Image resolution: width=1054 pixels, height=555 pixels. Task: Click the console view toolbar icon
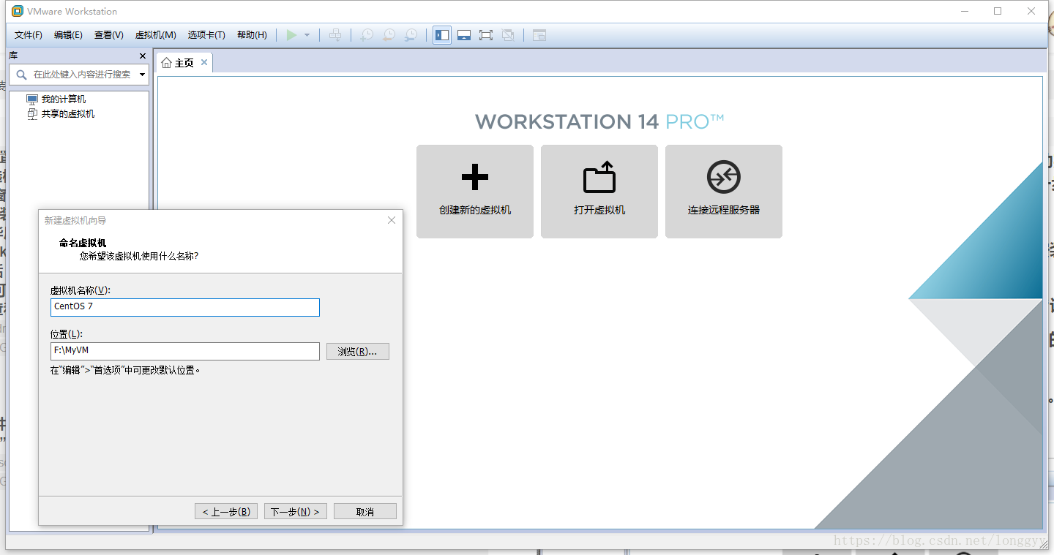539,35
